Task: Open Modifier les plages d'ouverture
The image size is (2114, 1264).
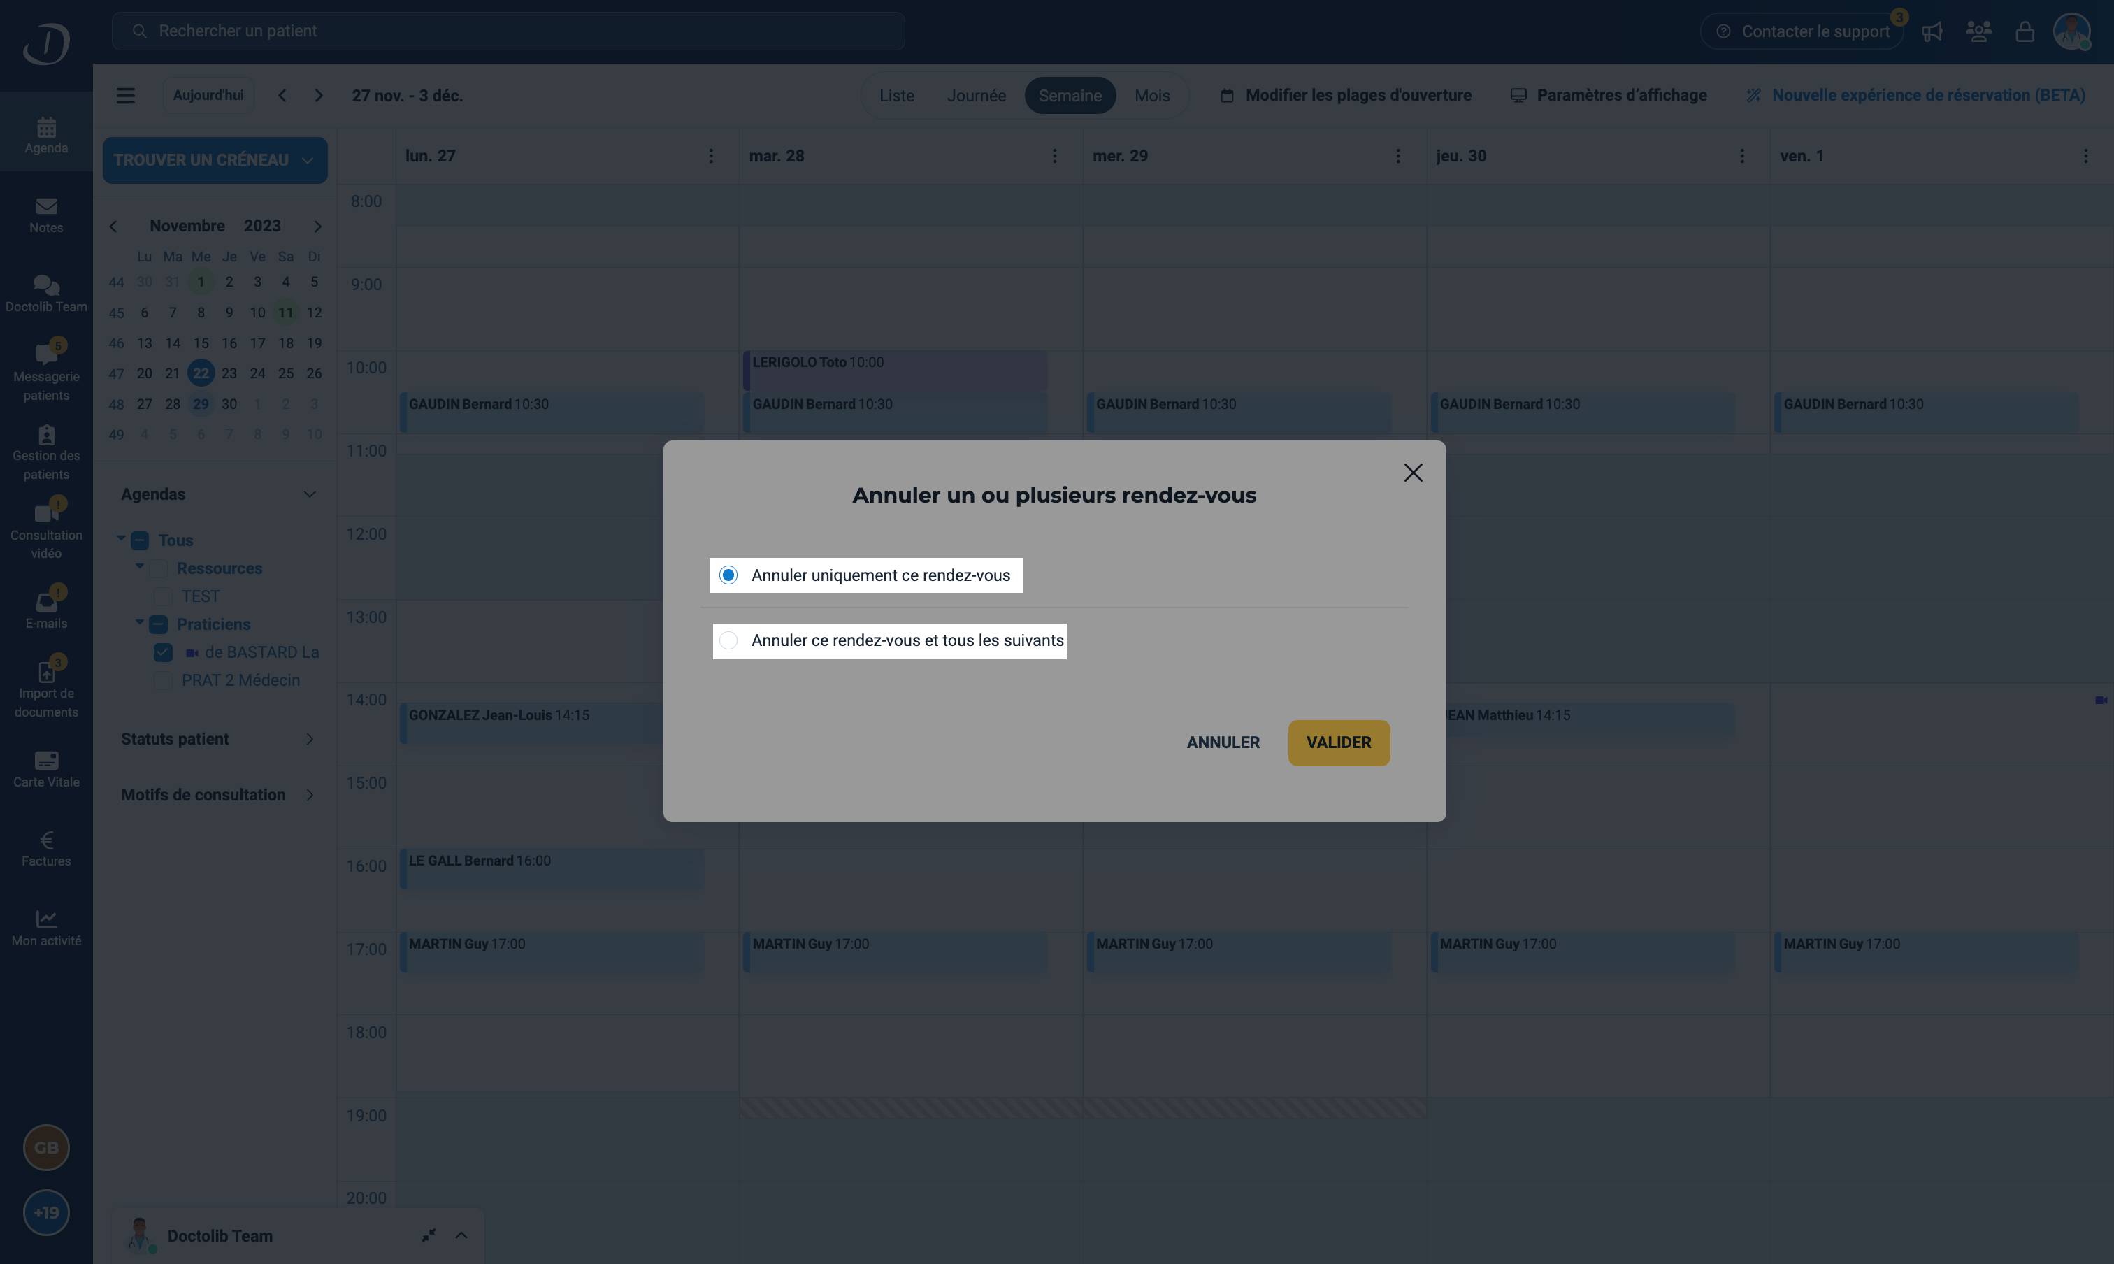Action: 1346,95
